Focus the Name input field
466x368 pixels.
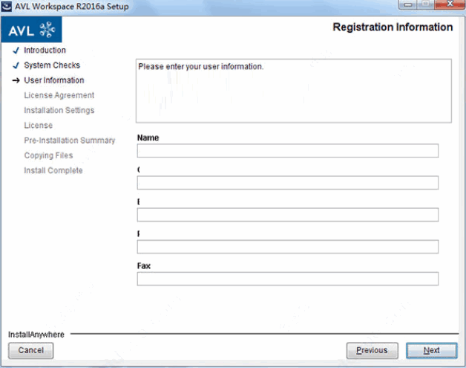(x=287, y=151)
